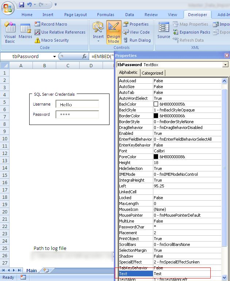Open the View ribbon tab
This screenshot has width=230, height=281.
click(172, 15)
